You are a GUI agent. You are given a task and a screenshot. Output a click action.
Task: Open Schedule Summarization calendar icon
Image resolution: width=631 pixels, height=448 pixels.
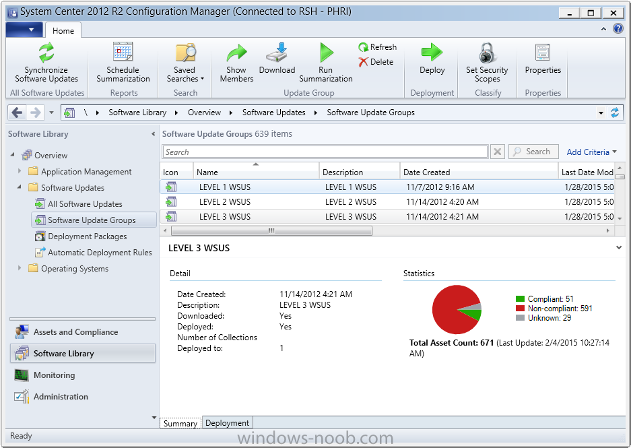click(123, 53)
